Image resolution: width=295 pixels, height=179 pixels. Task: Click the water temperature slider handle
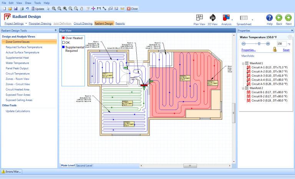coord(259,44)
